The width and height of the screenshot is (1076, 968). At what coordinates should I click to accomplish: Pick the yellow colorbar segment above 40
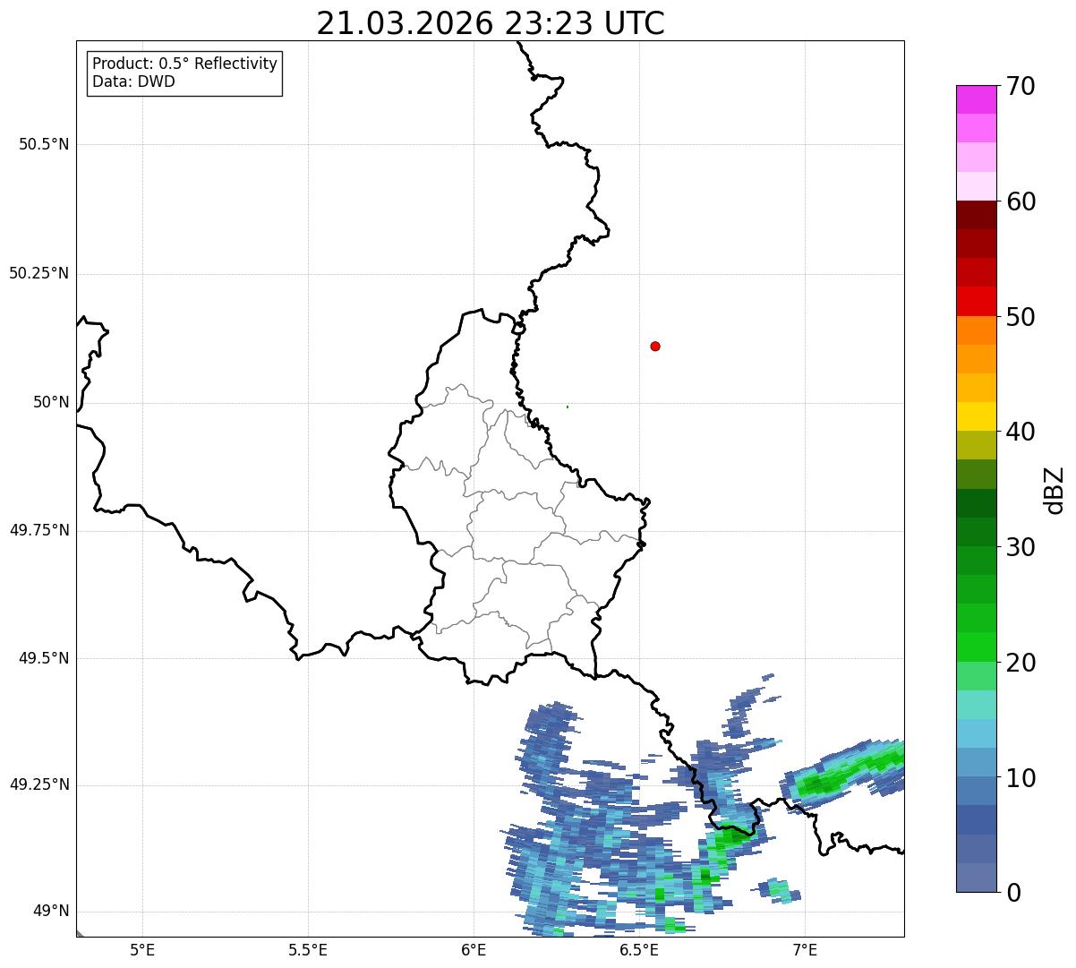pyautogui.click(x=976, y=416)
